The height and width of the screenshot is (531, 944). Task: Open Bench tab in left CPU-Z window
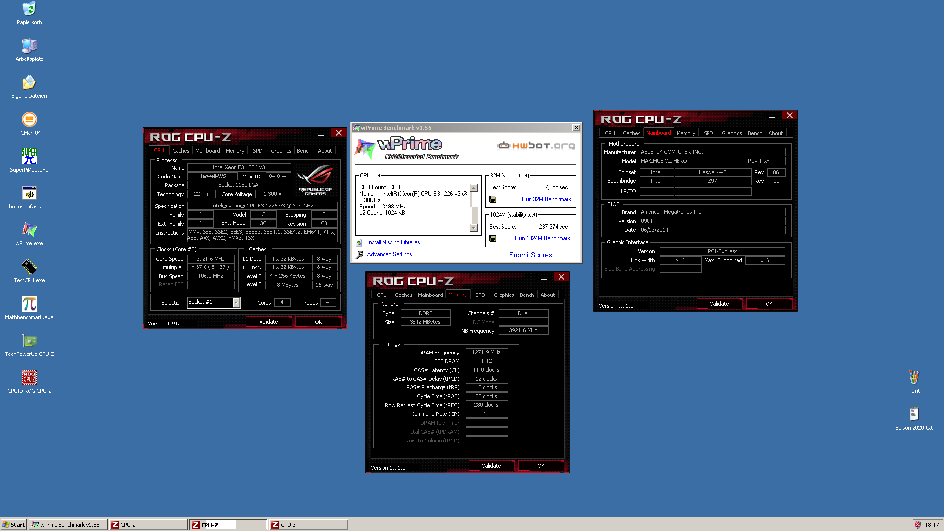(x=304, y=151)
